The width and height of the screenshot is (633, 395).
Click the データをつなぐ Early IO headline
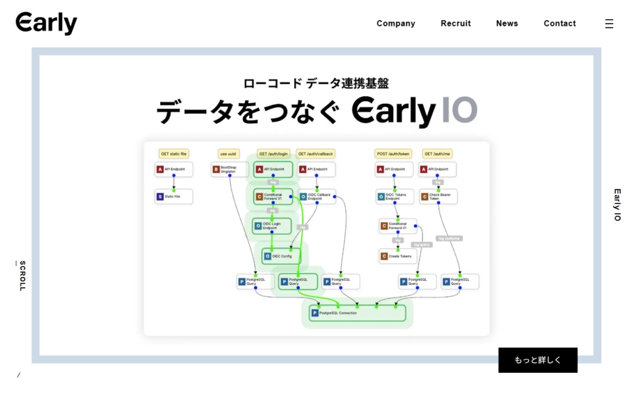click(x=317, y=111)
